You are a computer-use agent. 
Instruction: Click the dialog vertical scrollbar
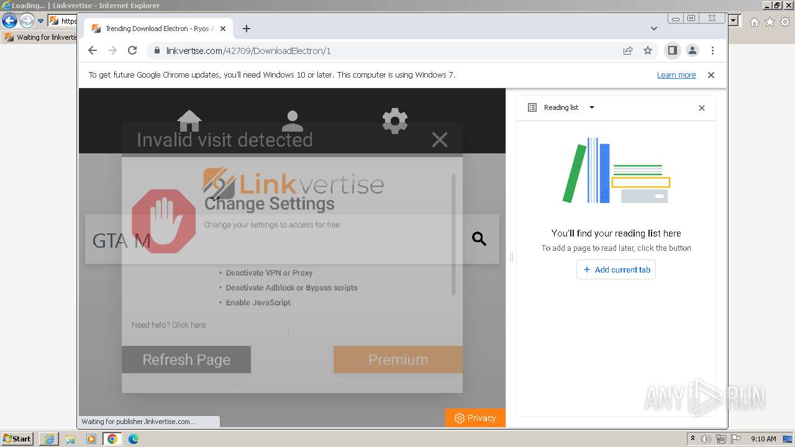click(453, 235)
